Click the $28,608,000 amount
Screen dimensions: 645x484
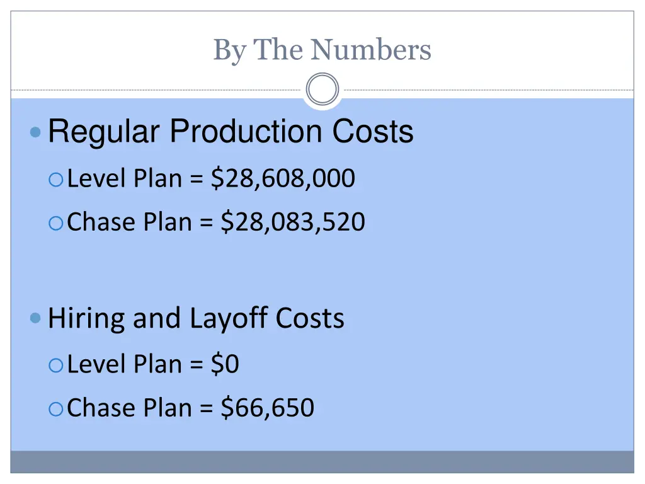click(283, 179)
